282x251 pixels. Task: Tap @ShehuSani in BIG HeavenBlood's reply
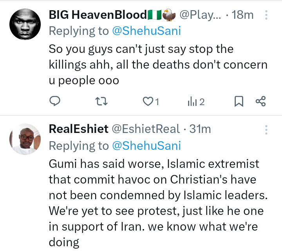pyautogui.click(x=146, y=32)
